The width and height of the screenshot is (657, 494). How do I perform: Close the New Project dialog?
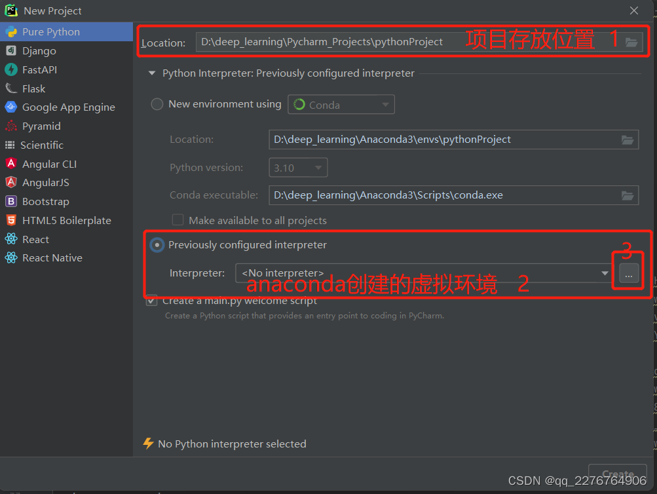tap(634, 10)
